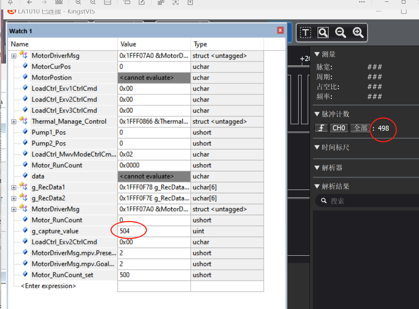
Task: Click the Value column header
Action: tap(154, 44)
